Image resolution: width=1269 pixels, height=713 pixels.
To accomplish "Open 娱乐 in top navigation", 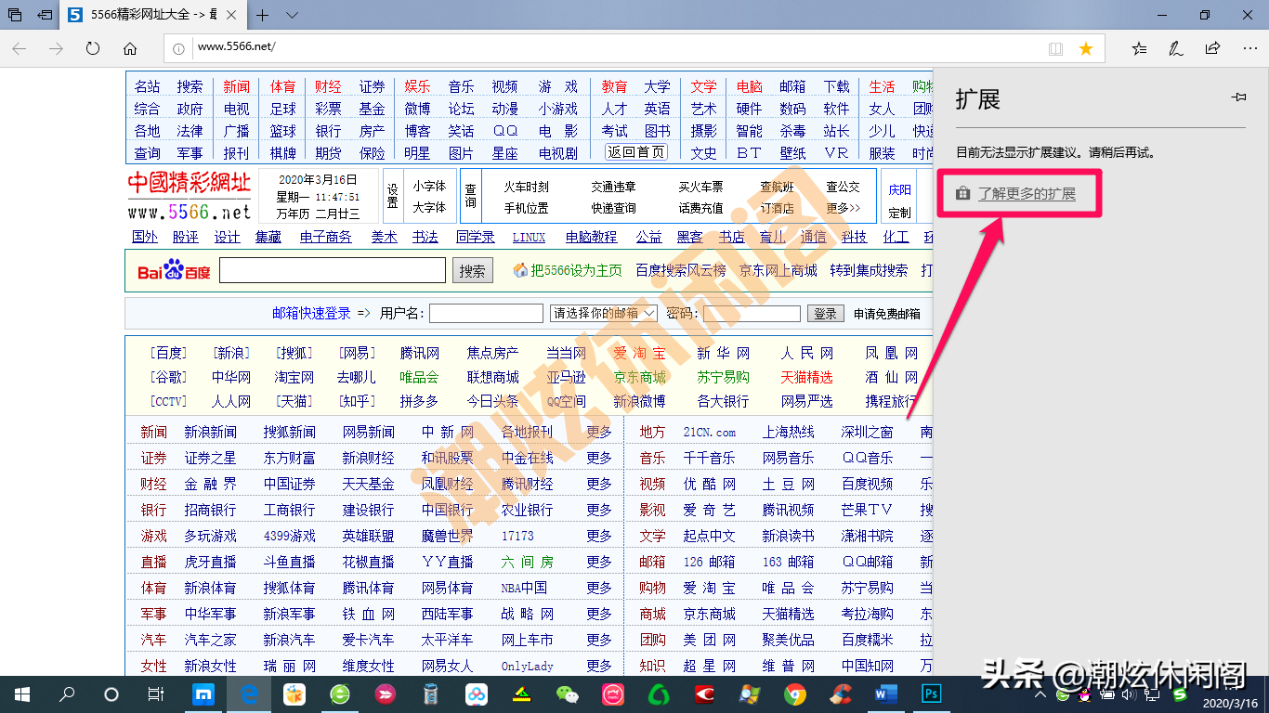I will coord(417,86).
